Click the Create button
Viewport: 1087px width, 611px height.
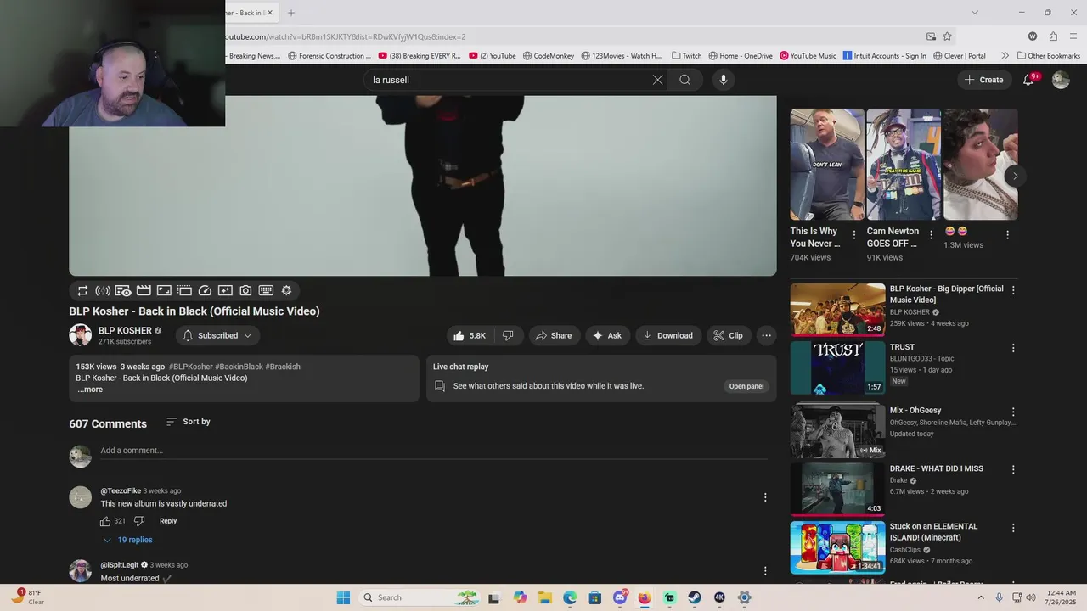point(984,80)
